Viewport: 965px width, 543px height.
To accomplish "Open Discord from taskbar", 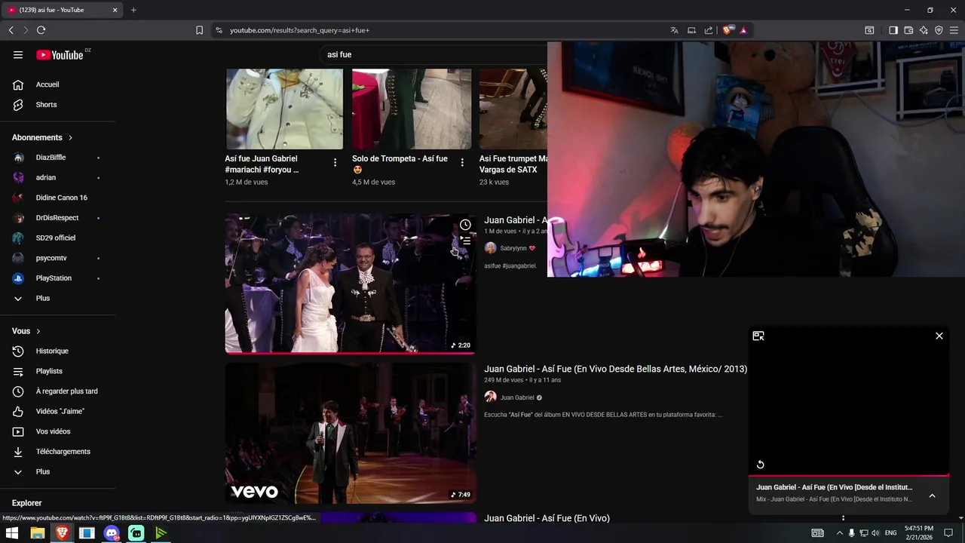I will [112, 533].
